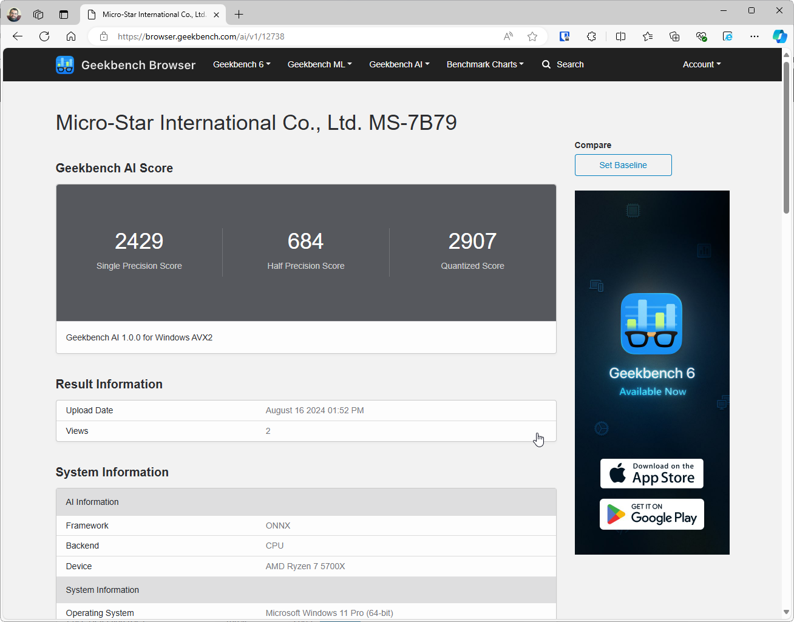Click the Search link in navbar
This screenshot has height=622, width=794.
point(563,64)
